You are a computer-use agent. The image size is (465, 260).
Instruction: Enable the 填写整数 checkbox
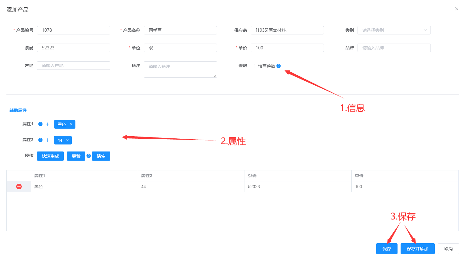[x=253, y=66]
